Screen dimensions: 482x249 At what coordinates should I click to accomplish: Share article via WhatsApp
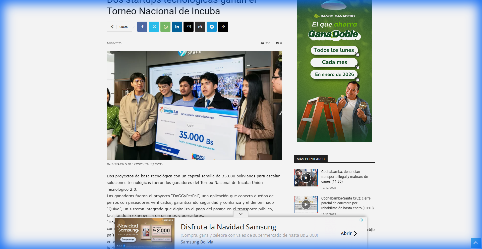click(x=165, y=27)
